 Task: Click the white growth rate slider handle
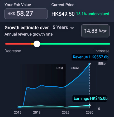pyautogui.click(x=37, y=44)
